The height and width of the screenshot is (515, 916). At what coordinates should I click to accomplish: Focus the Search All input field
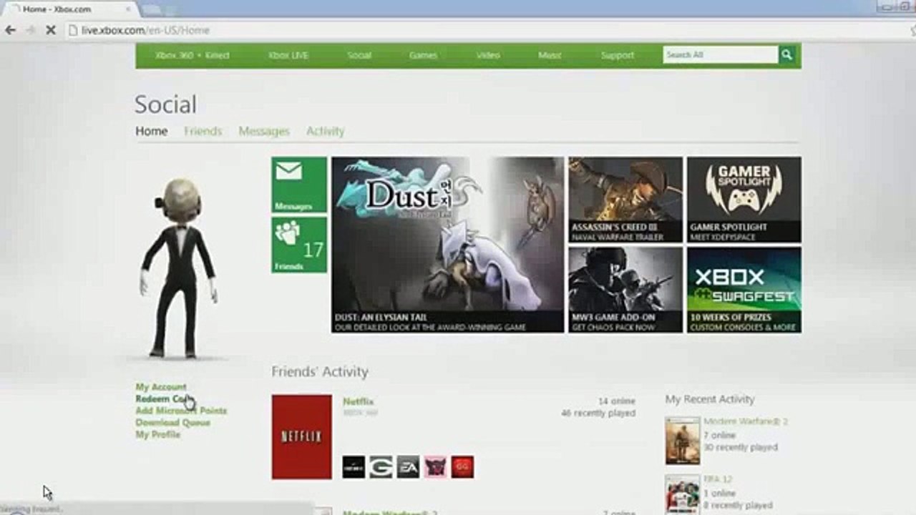721,55
